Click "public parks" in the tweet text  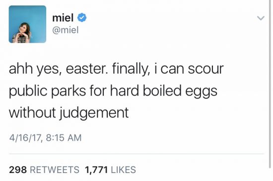(47, 90)
